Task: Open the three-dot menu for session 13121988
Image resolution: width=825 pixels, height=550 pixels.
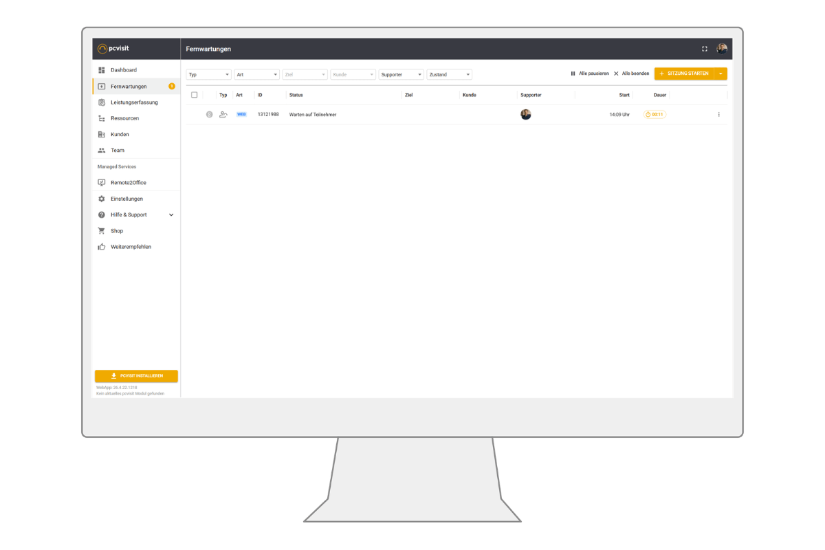Action: coord(719,115)
